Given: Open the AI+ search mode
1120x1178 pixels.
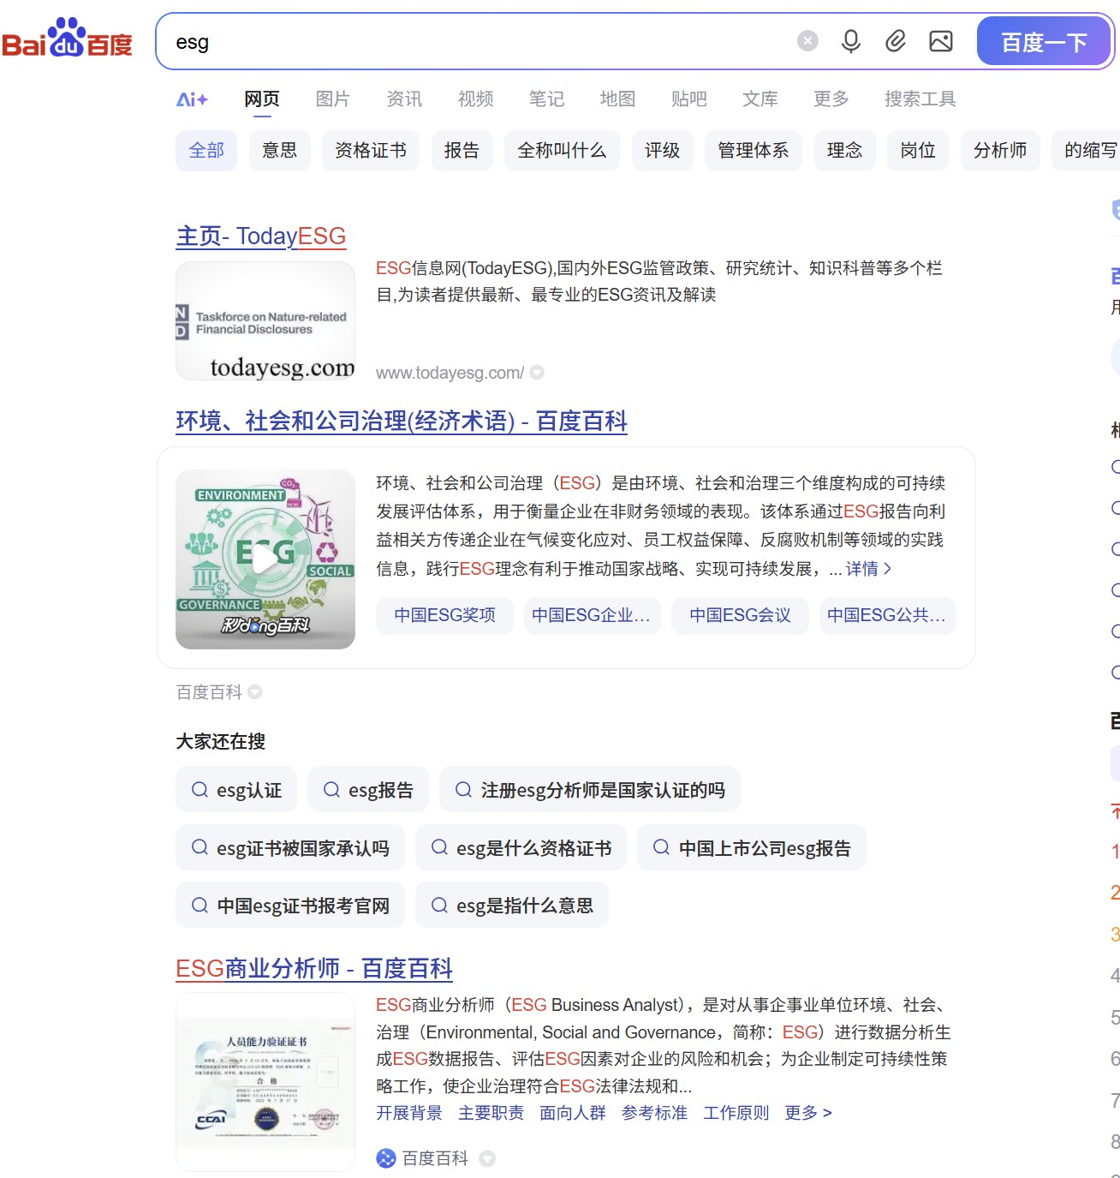Looking at the screenshot, I should click(x=190, y=99).
